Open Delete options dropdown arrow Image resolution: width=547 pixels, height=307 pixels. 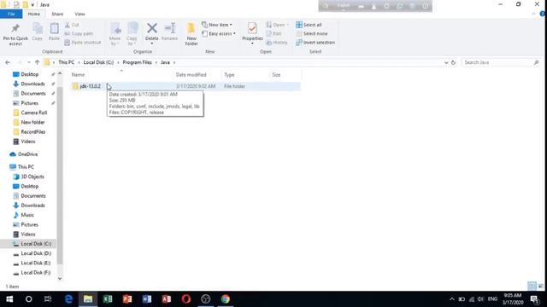tap(152, 43)
